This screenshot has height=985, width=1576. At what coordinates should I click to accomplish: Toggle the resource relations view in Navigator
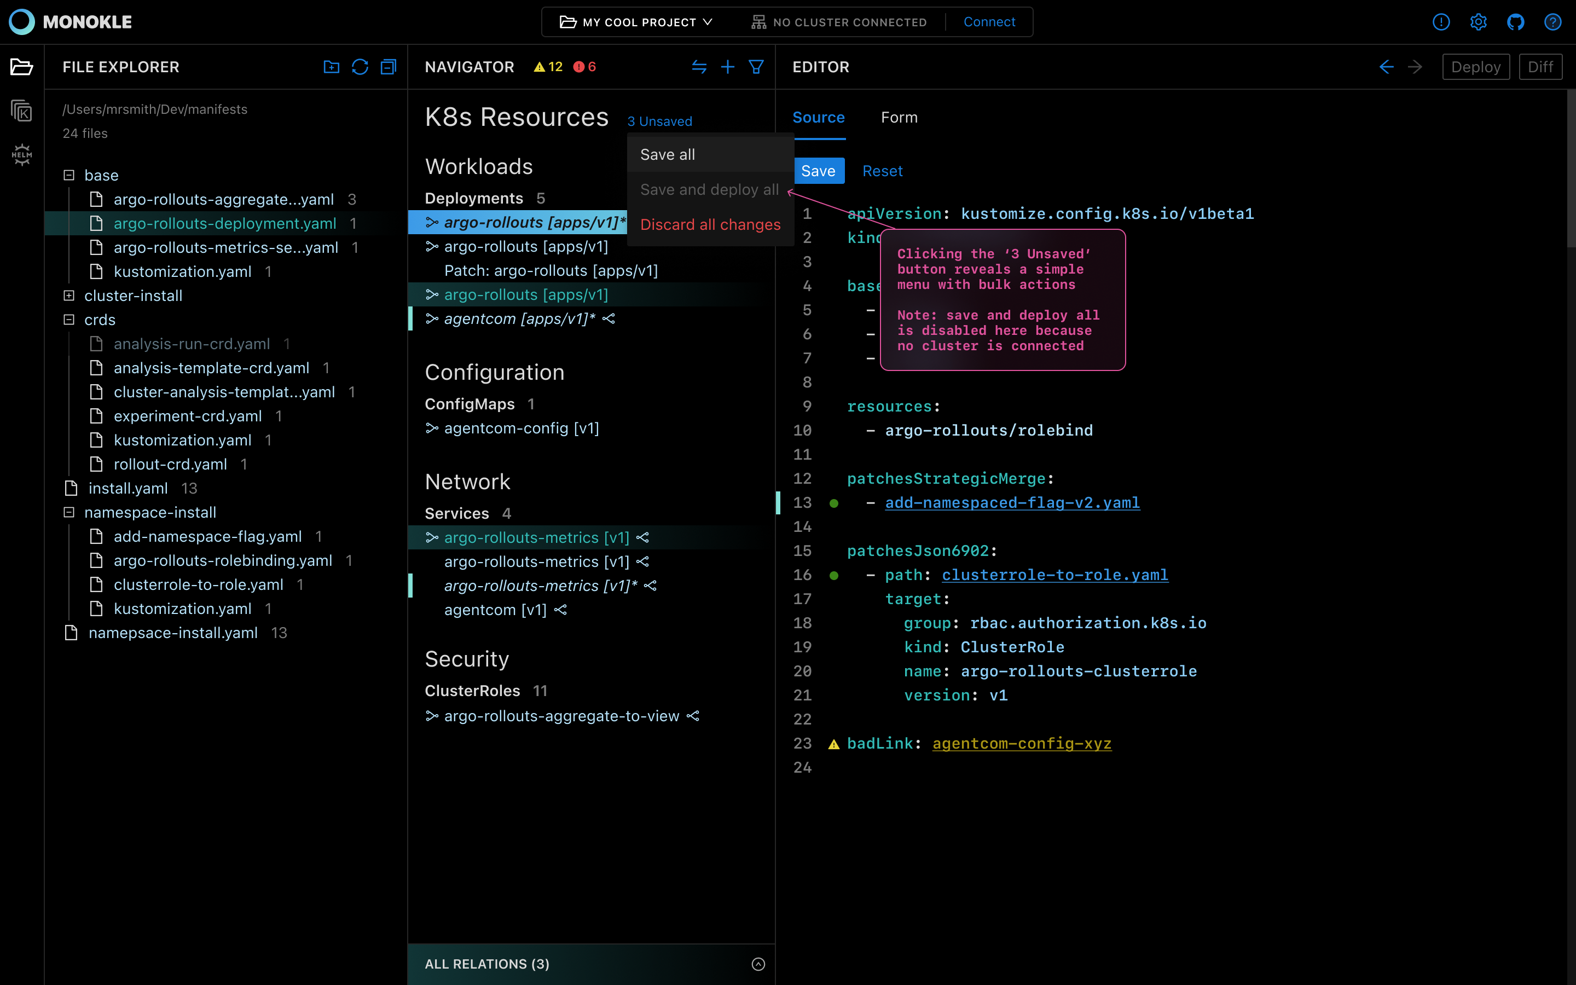pos(699,66)
